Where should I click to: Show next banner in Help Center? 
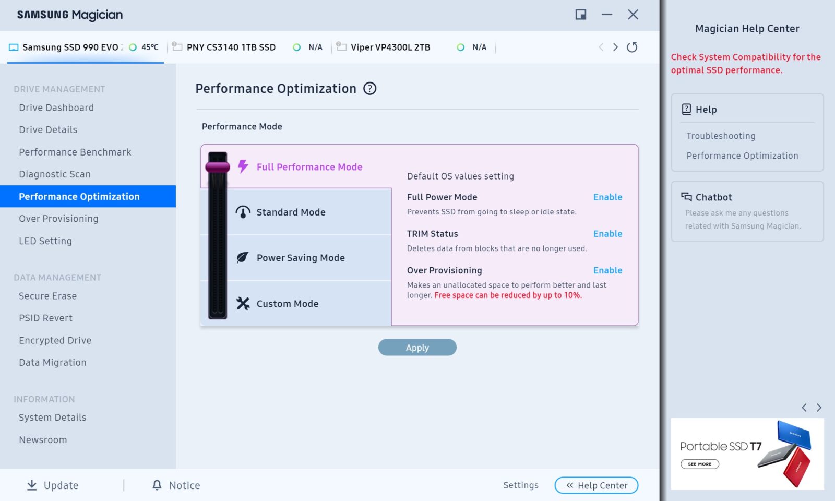pyautogui.click(x=819, y=408)
